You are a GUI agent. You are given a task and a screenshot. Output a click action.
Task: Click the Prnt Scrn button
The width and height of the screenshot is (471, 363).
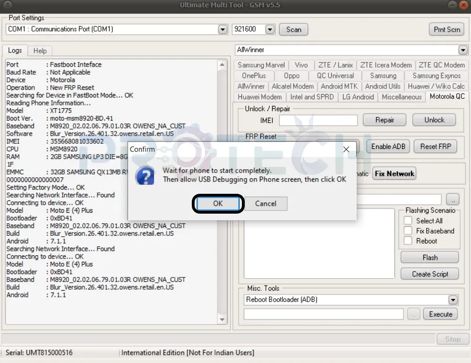(446, 29)
